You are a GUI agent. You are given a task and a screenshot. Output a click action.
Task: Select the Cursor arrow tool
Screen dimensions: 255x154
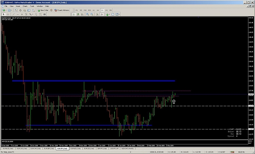coord(3,14)
